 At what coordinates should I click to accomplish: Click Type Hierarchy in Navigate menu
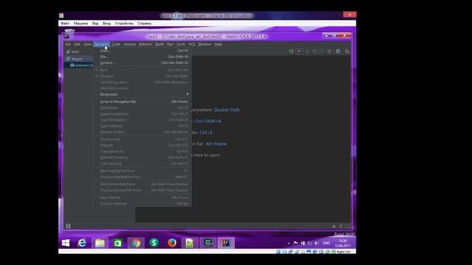(142, 152)
